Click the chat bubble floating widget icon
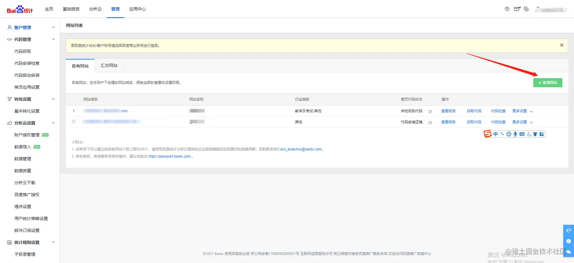The width and height of the screenshot is (574, 263). click(568, 252)
